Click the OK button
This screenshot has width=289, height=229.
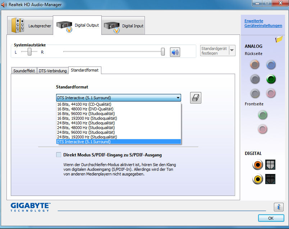[x=271, y=218]
